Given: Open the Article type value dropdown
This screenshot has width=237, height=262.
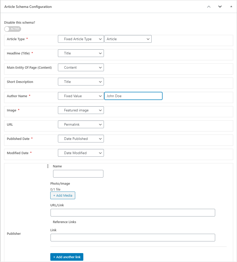Looking at the screenshot, I should 128,39.
